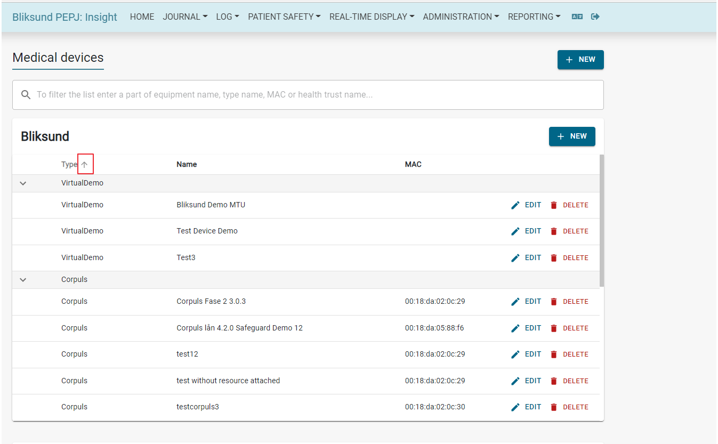Click pencil icon for testcorpuls3 row
Screen dimensions: 718x444
click(x=515, y=407)
